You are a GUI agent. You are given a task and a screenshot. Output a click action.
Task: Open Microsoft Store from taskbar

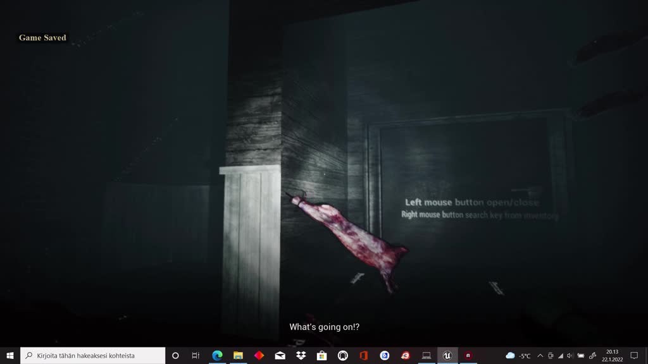[x=321, y=356]
